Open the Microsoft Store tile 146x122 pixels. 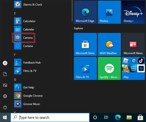85,44
